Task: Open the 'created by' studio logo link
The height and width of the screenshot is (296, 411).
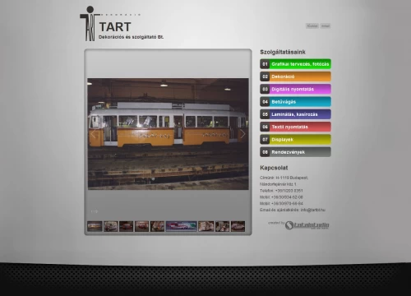Action: [307, 225]
